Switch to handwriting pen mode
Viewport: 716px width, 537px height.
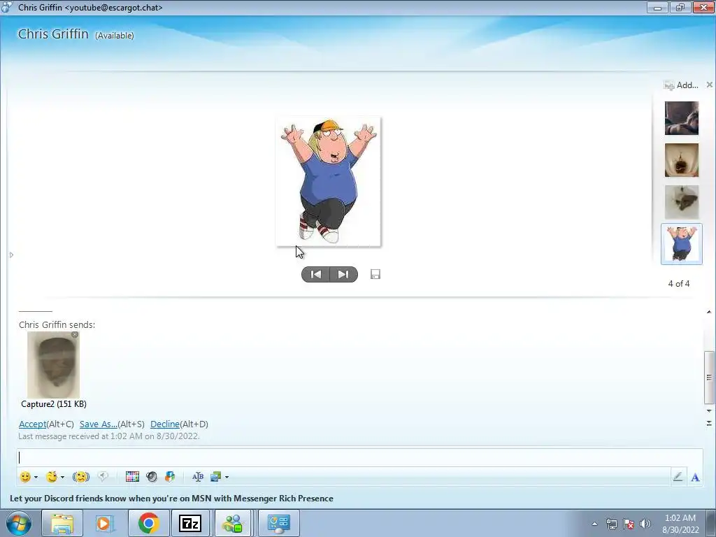click(x=678, y=477)
